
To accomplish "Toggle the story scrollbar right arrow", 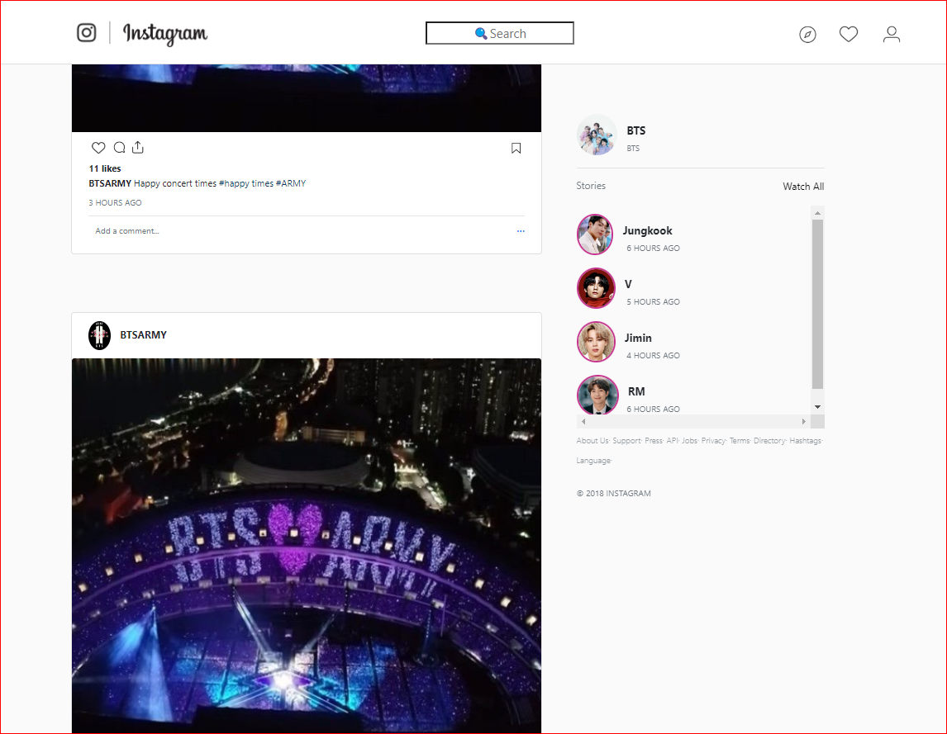I will point(804,421).
